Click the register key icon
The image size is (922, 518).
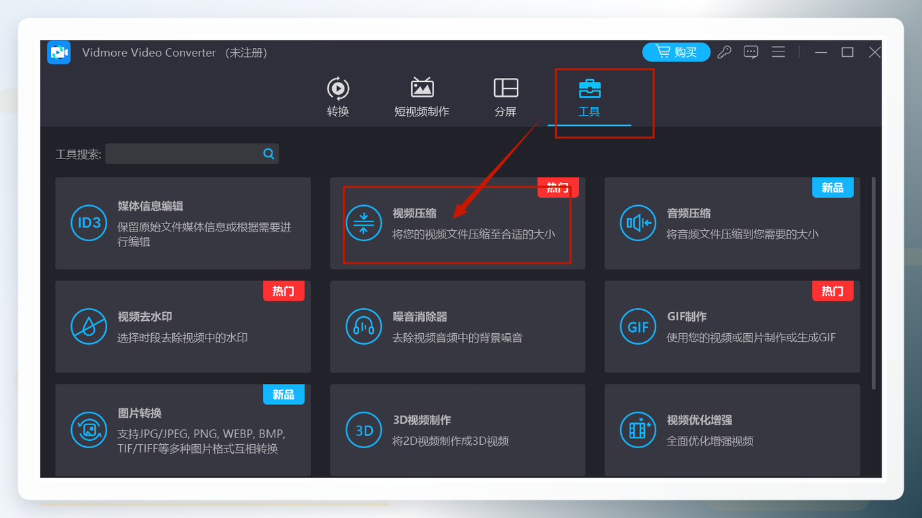click(x=724, y=52)
